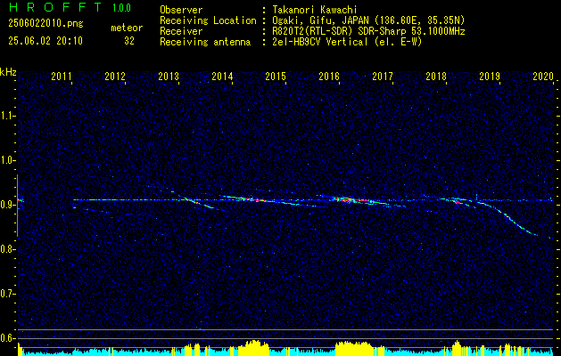Click frequency axis label 1.0
Image resolution: width=561 pixels, height=356 pixels.
tap(7, 160)
